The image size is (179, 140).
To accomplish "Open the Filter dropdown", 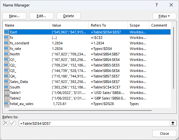I will (164, 16).
